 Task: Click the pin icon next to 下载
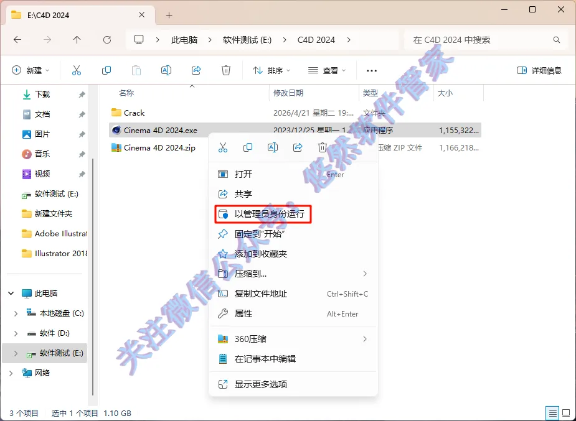point(82,95)
